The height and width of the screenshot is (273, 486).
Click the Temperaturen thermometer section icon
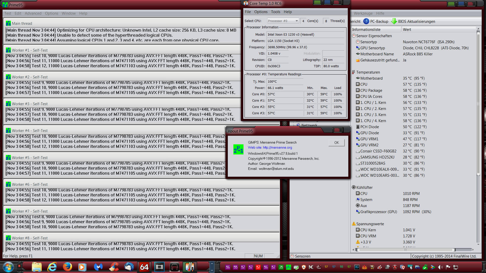pos(354,72)
